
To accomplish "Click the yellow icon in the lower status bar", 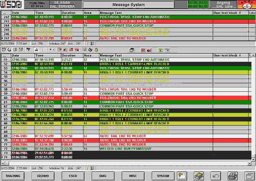I will [87, 168].
